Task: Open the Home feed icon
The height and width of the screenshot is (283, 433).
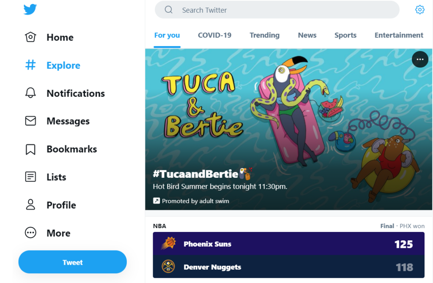Action: point(30,37)
